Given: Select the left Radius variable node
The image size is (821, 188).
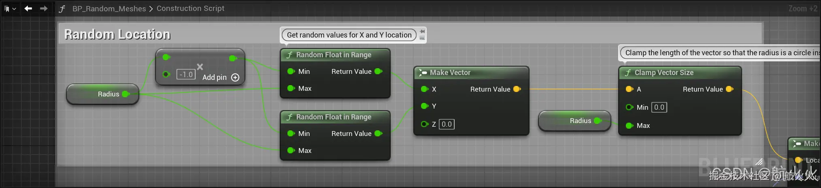Looking at the screenshot, I should (102, 94).
